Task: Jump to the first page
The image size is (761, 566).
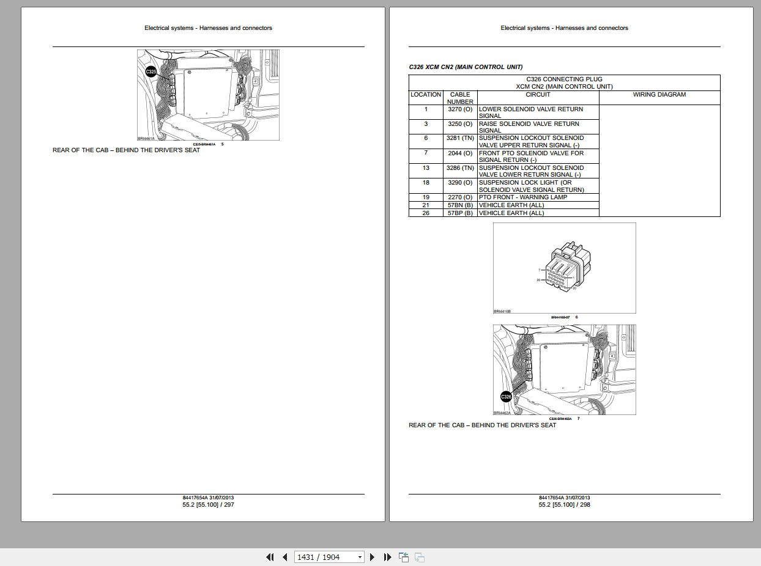Action: [x=270, y=557]
